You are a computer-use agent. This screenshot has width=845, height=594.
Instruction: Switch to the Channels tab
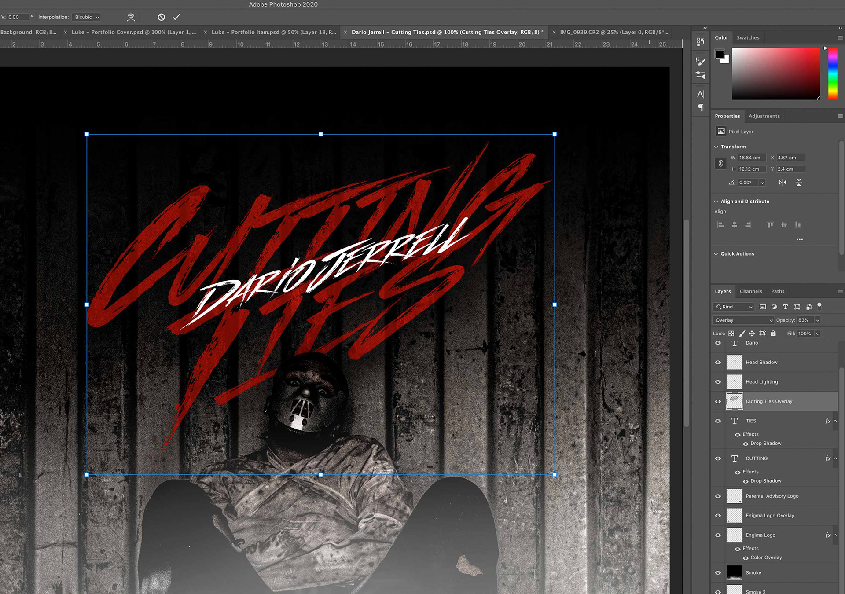point(751,291)
